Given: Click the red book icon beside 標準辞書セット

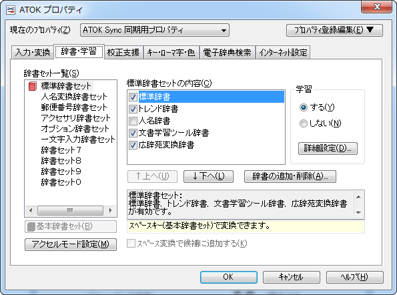Looking at the screenshot, I should [33, 86].
